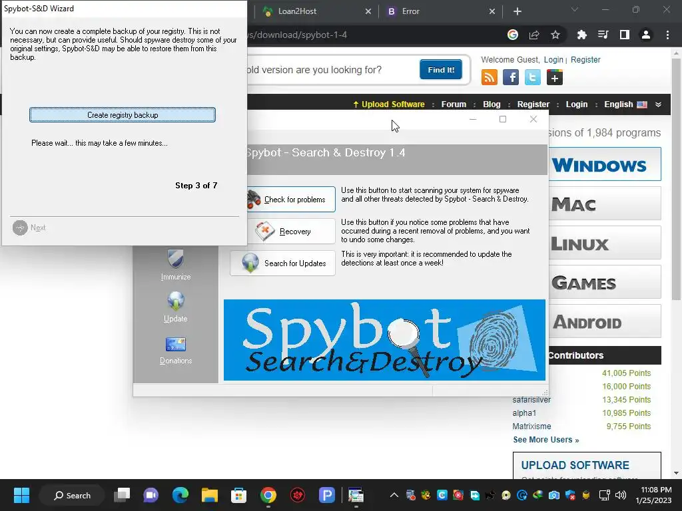Click the Recovery button in Spybot

tap(290, 231)
